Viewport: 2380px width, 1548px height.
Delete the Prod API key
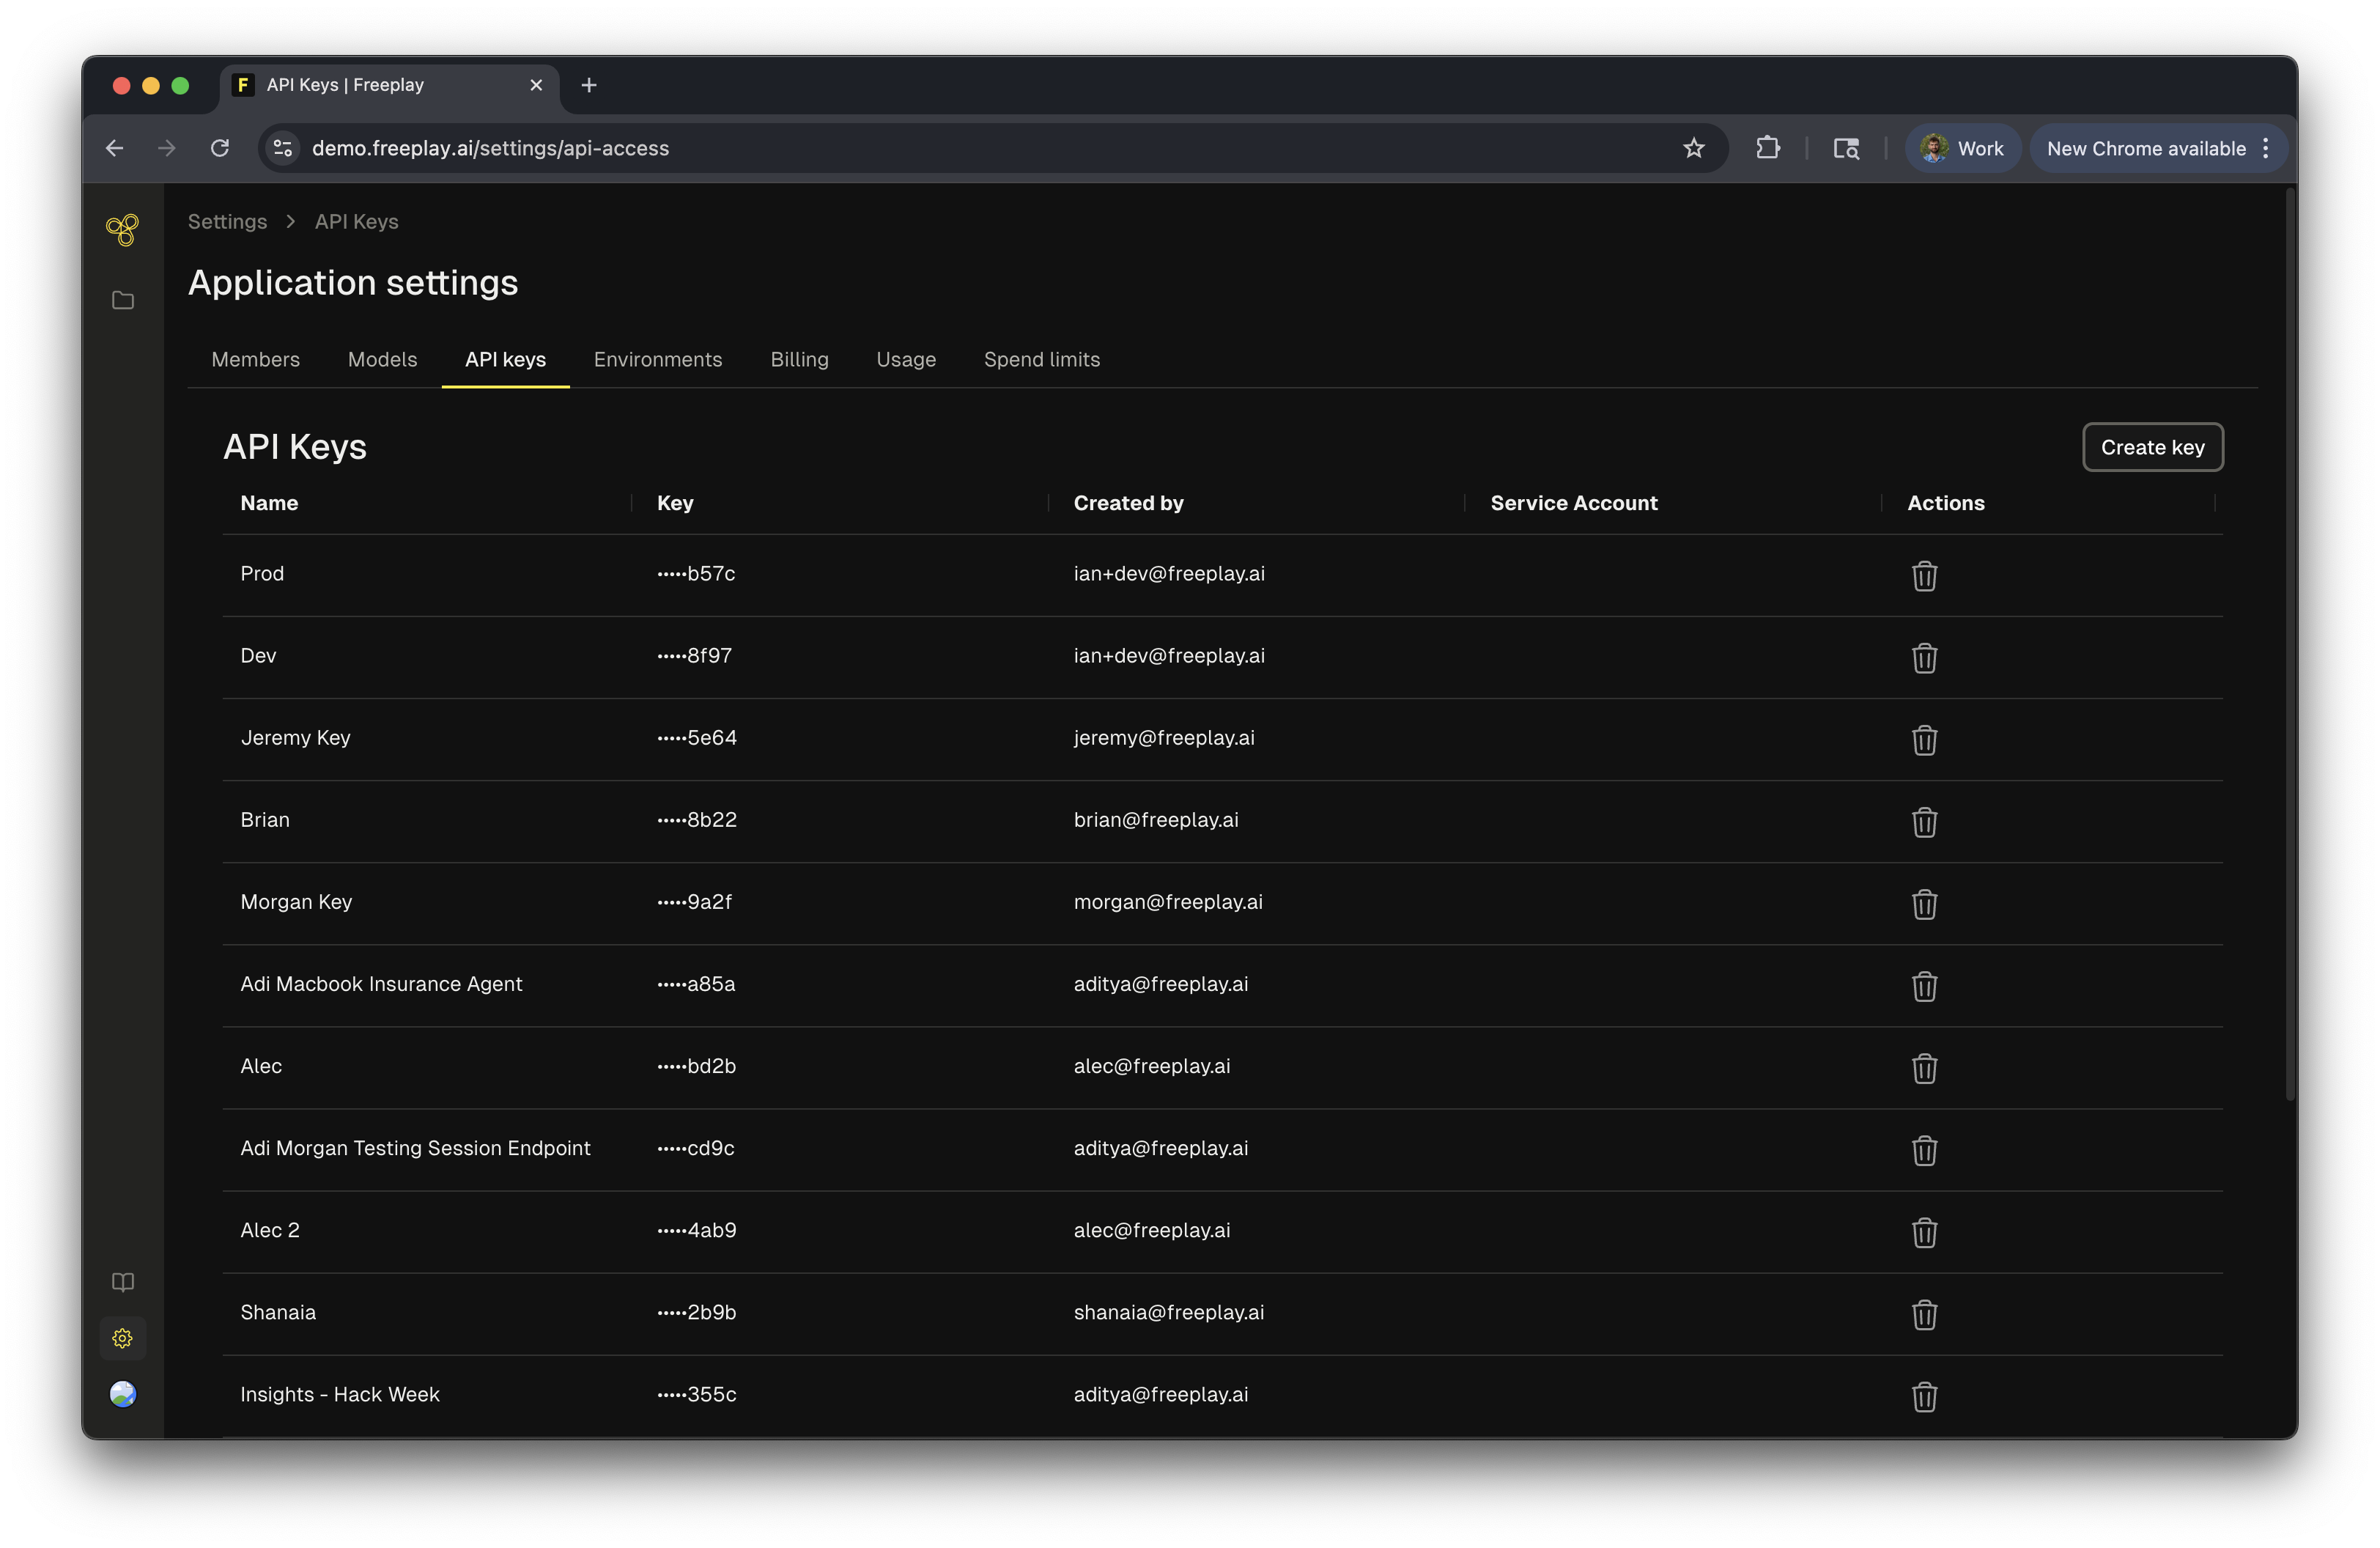(x=1924, y=576)
